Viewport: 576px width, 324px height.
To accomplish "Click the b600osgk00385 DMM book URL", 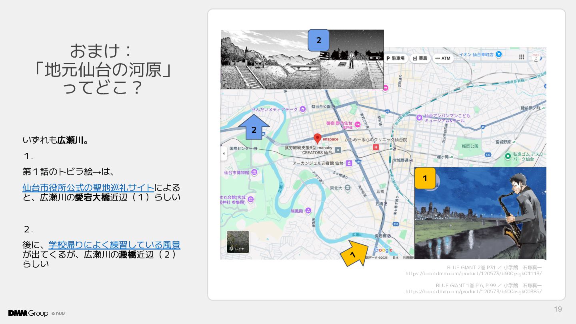I will pos(473,292).
